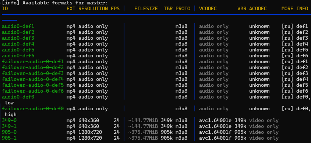
Task: Select the failover-audio-0-def3 format ID
Action: click(33, 74)
